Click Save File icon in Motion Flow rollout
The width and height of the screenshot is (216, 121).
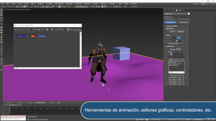tap(177, 49)
